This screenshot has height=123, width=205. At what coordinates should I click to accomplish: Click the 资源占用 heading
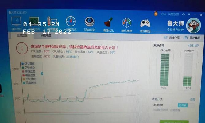click(x=159, y=46)
